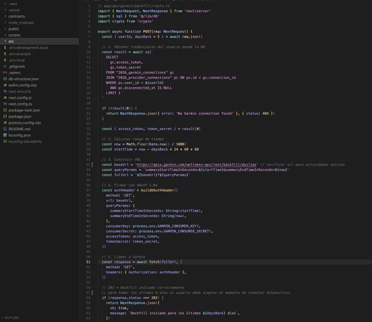This screenshot has height=322, width=372.
Task: Select the public folder label
Action: tap(14, 29)
